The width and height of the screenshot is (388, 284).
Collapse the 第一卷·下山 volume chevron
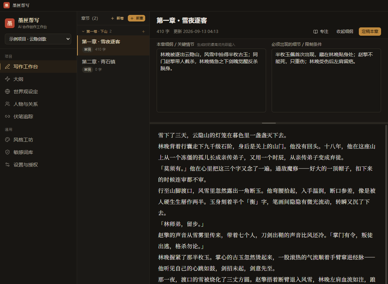click(83, 31)
